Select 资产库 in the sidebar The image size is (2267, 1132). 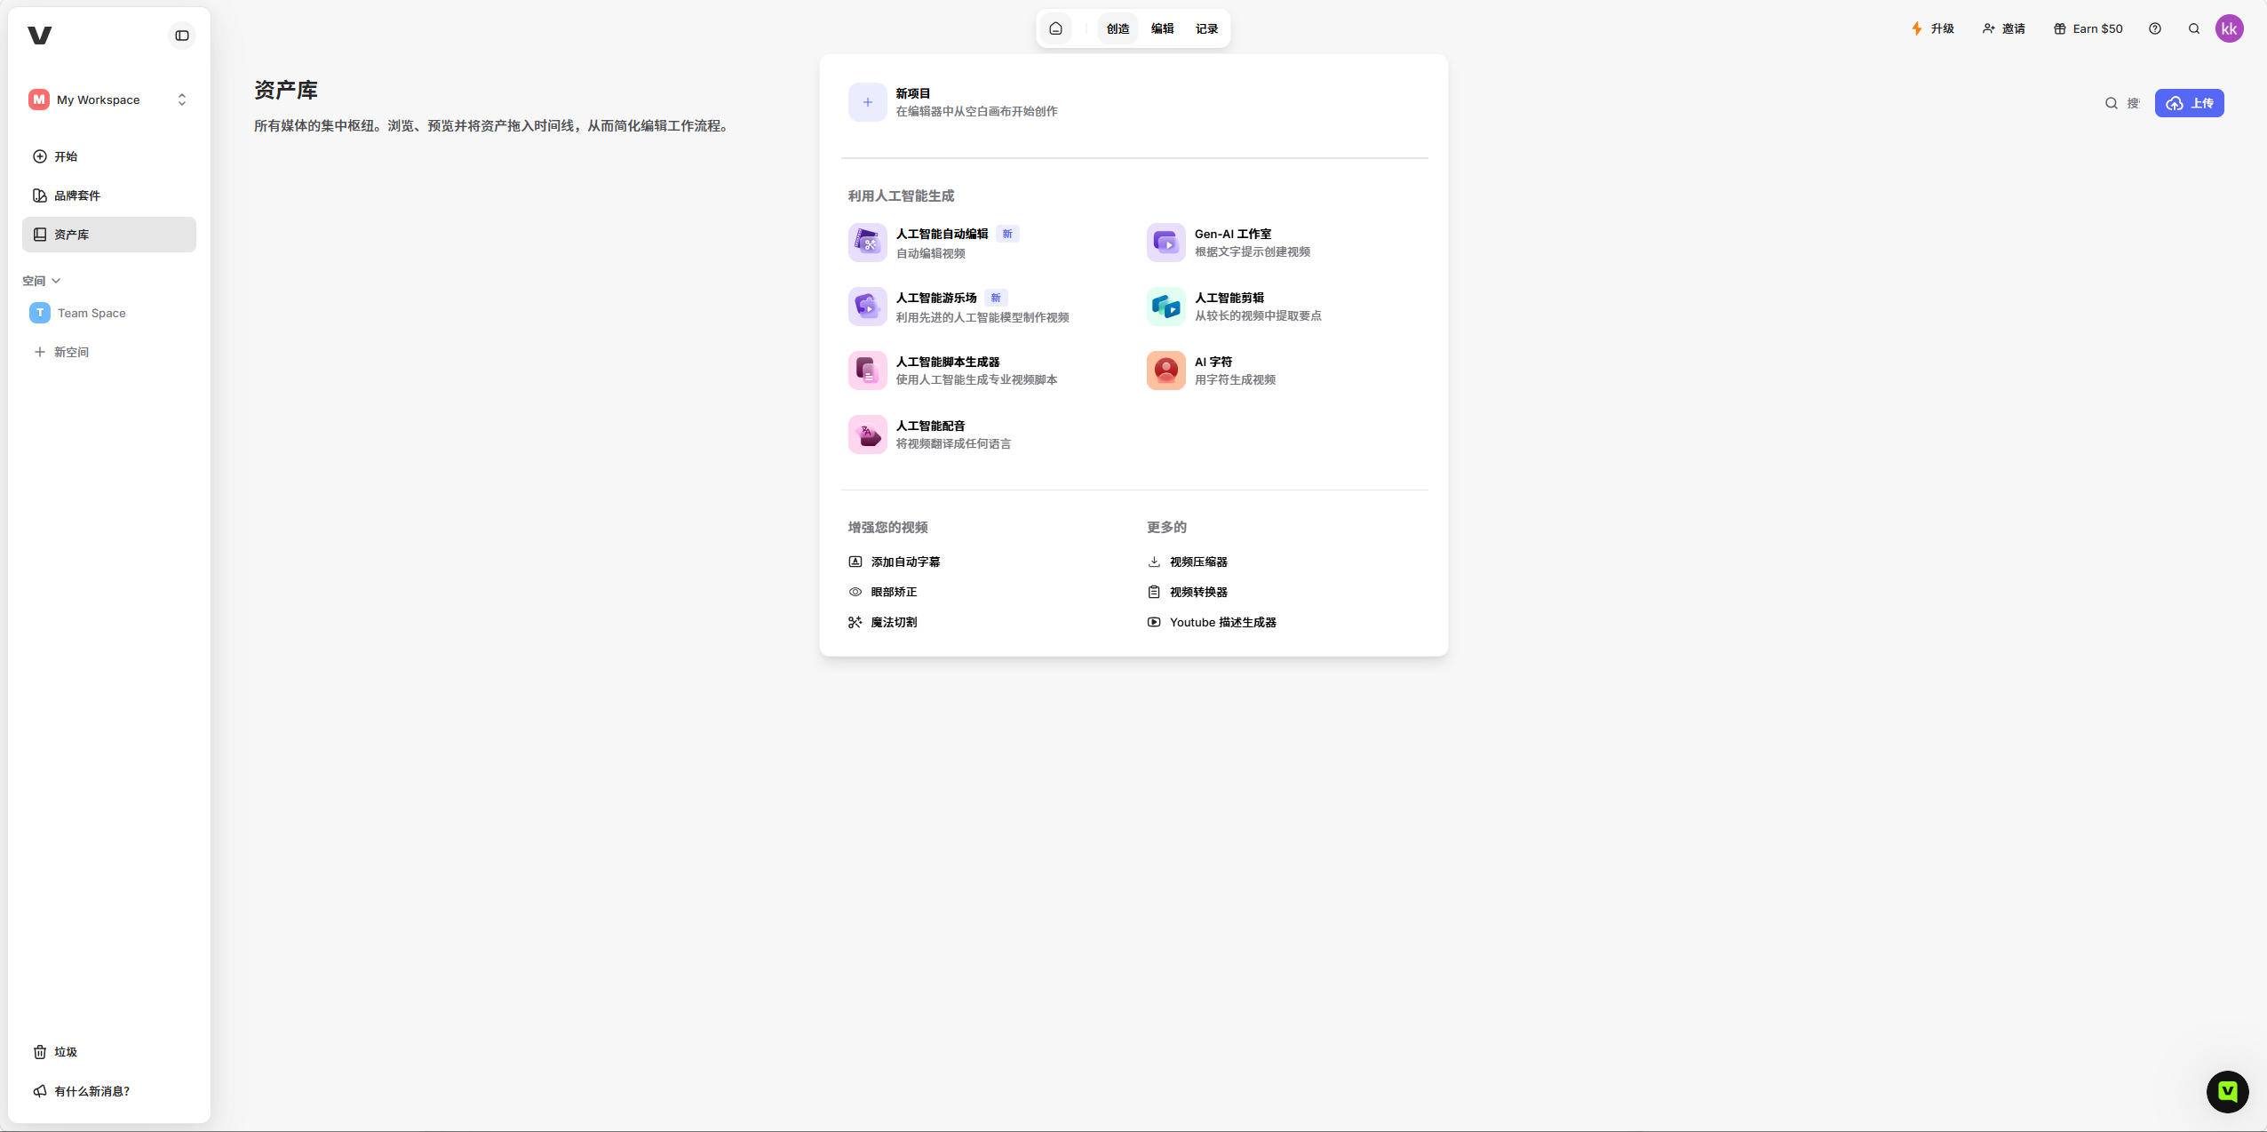109,235
